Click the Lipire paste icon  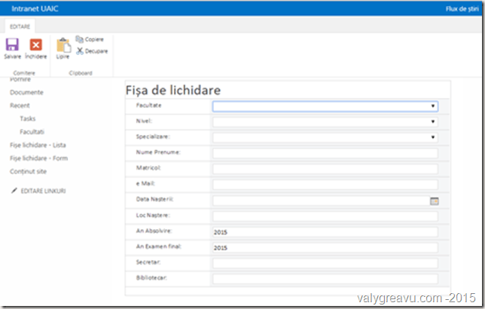[x=63, y=45]
